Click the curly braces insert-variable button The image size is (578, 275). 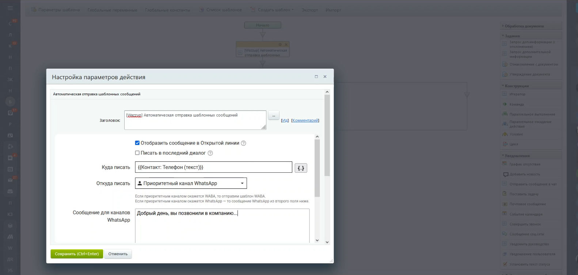tap(301, 168)
